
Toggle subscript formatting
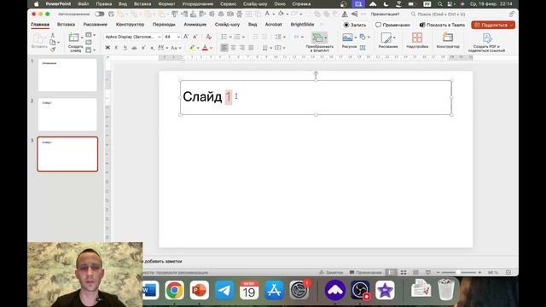tap(152, 48)
